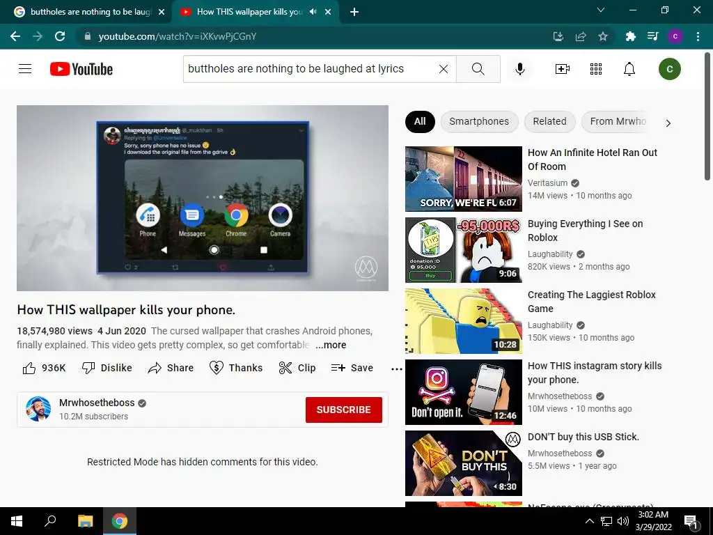713x535 pixels.
Task: Open Chrome extensions puzzle icon
Action: pos(630,36)
